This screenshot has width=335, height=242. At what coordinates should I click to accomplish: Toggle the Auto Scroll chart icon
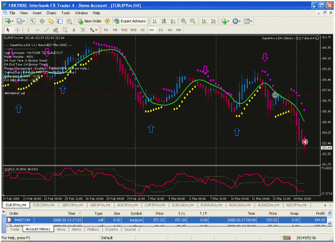(x=204, y=21)
